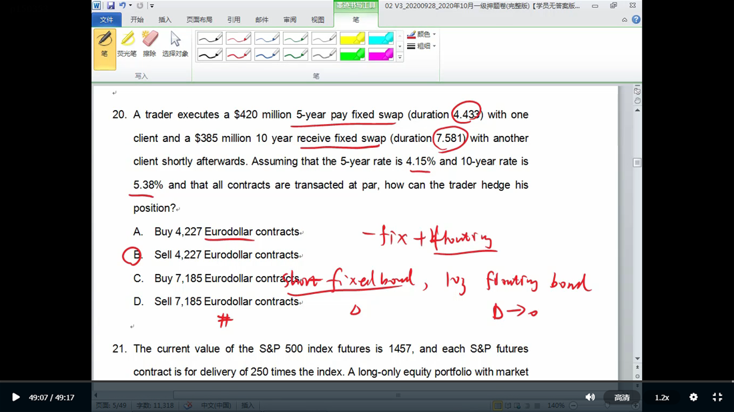
Task: Open the Undo history dropdown arrow
Action: point(130,5)
